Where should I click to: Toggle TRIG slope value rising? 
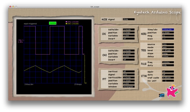(x=168, y=53)
